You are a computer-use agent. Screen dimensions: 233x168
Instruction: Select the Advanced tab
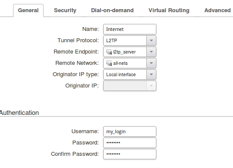pos(218,10)
